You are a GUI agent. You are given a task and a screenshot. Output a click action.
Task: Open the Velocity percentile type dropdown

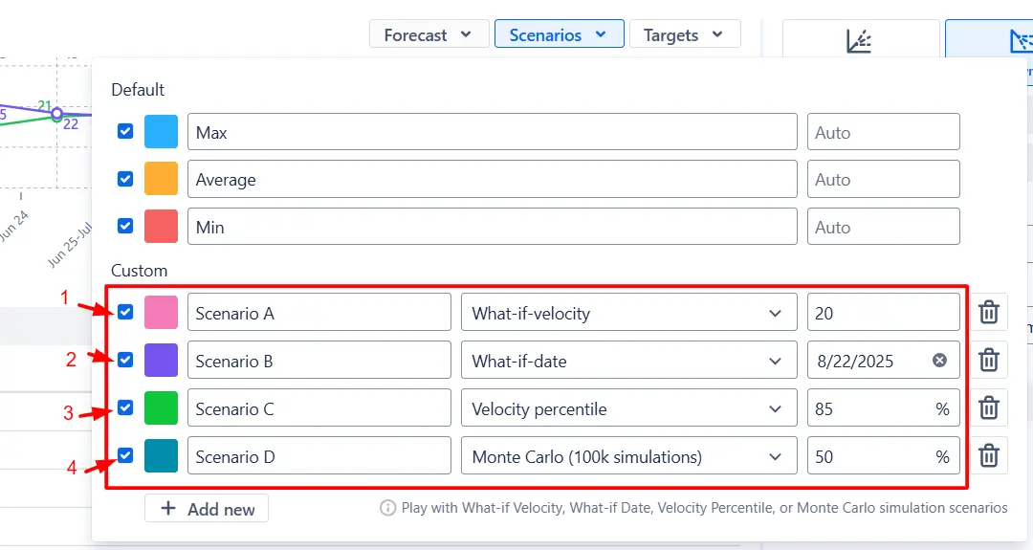click(x=628, y=407)
